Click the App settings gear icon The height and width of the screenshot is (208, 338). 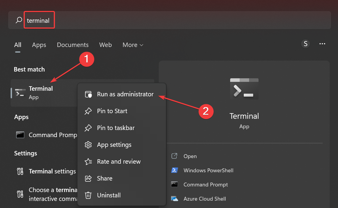click(88, 145)
